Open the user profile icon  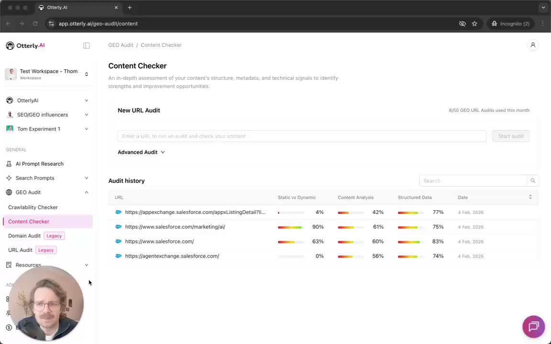click(533, 45)
